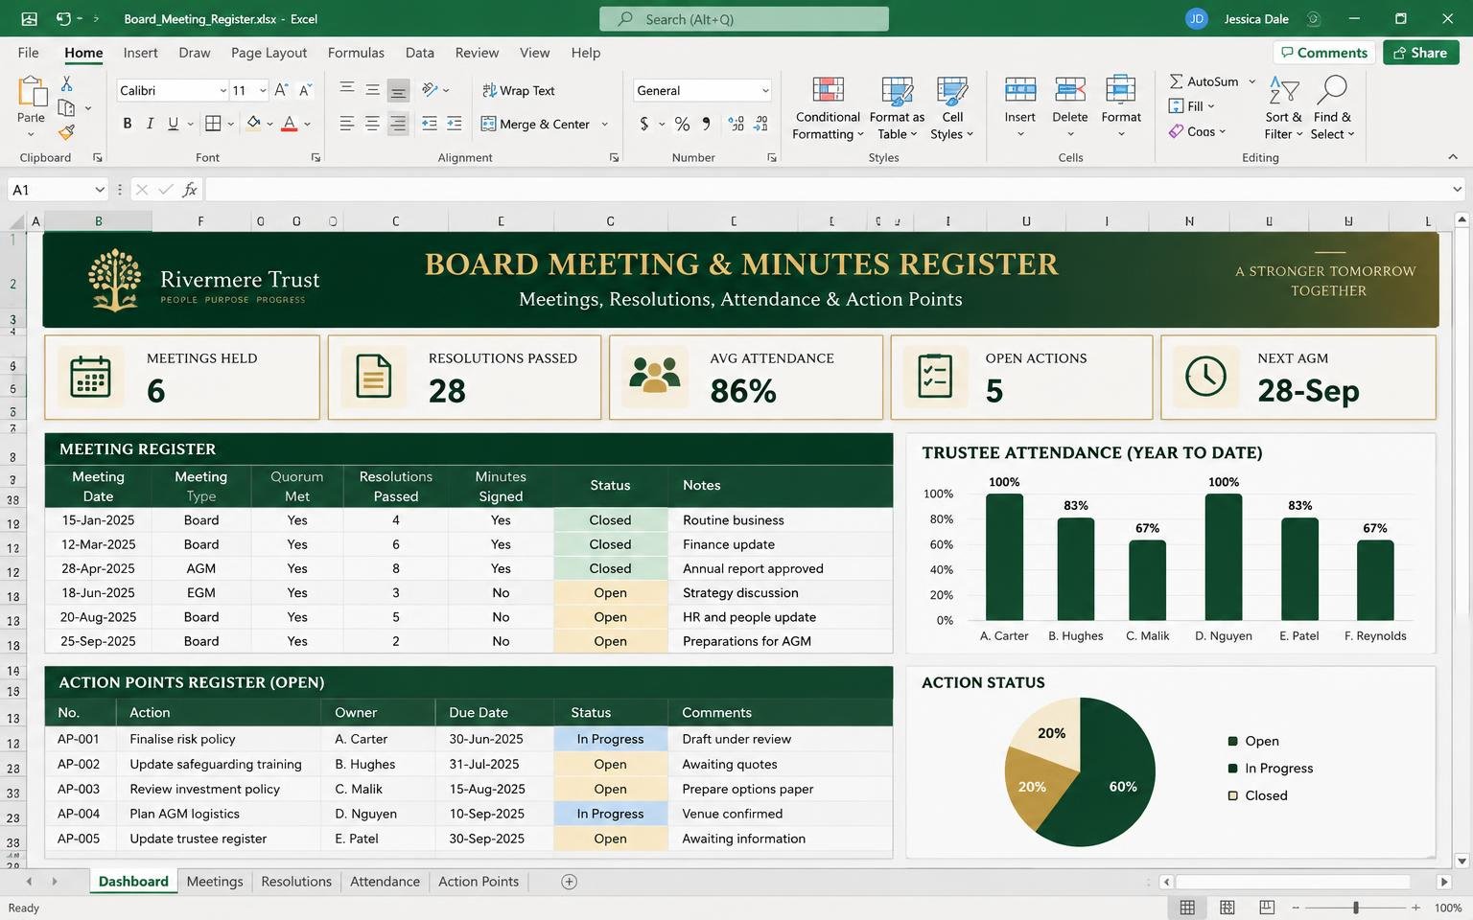Screen dimensions: 1473x920
Task: Open the font name dropdown showing Calibri
Action: point(222,90)
